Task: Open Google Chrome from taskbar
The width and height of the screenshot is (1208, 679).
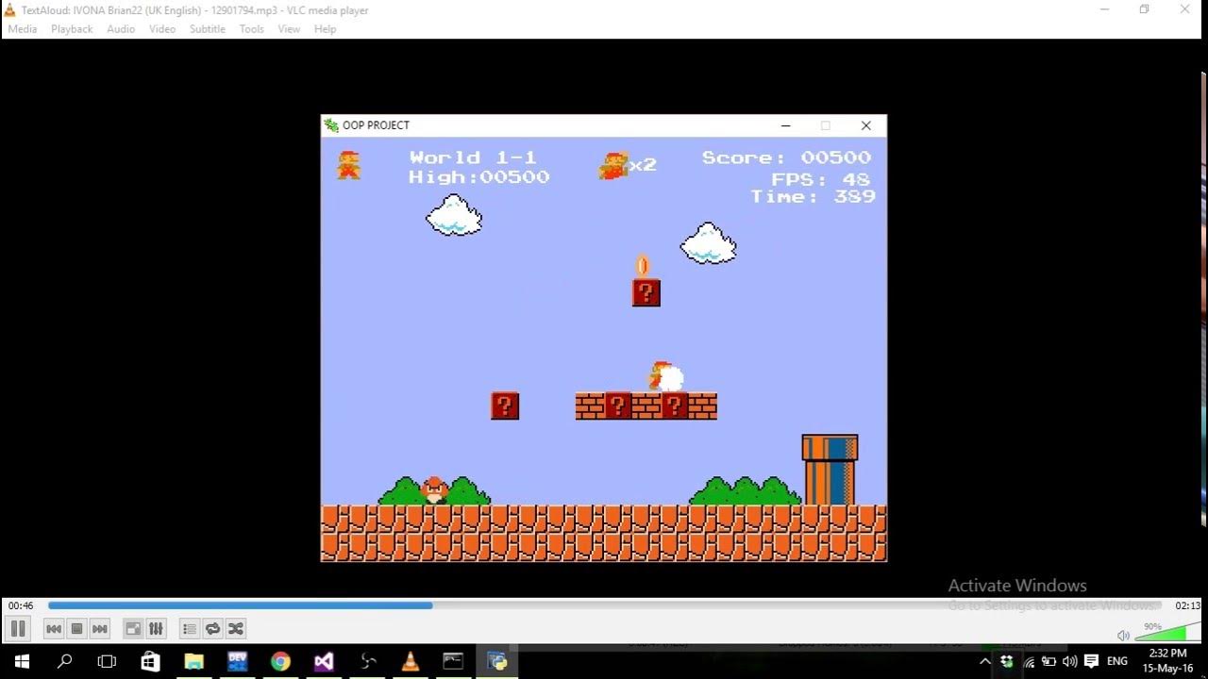Action: [x=280, y=661]
